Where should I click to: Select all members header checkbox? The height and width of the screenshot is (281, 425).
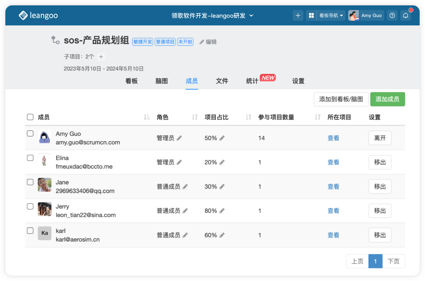[x=30, y=117]
